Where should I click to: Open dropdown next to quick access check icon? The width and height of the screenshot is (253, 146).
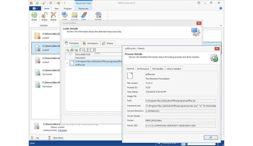[41, 3]
